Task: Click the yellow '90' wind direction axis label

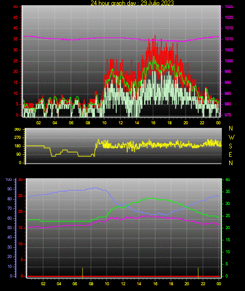Action: tap(18, 155)
